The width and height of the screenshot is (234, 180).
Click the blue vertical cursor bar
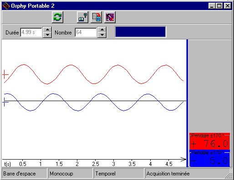coord(187,103)
